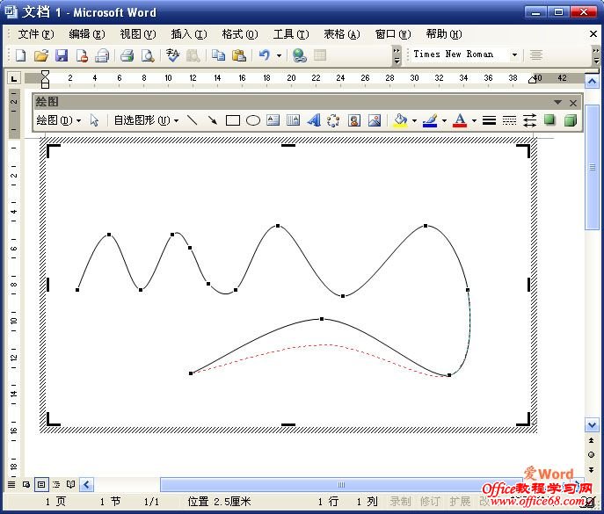Image resolution: width=604 pixels, height=514 pixels.
Task: Switch to Reading Layout view
Action: [x=71, y=484]
